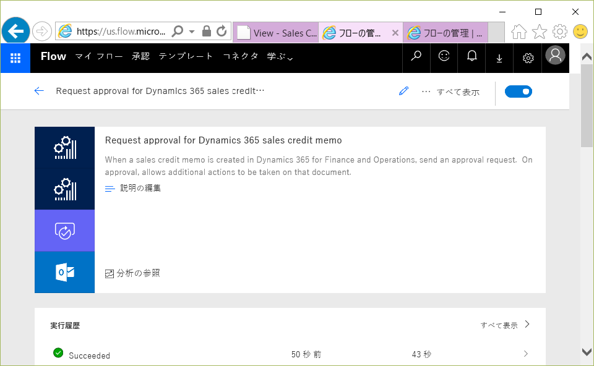594x366 pixels.
Task: Click すべて表示 in the top bar
Action: click(x=458, y=92)
